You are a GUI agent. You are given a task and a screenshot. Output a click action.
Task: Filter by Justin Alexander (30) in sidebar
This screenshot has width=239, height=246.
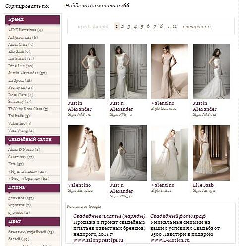[x=27, y=73]
